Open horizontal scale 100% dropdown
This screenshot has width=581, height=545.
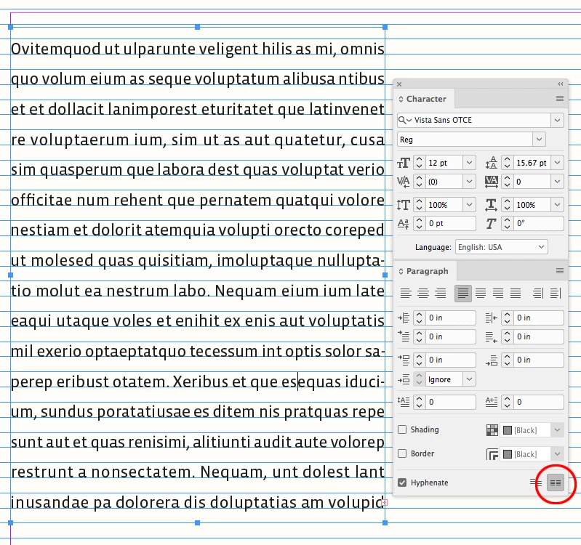(557, 205)
